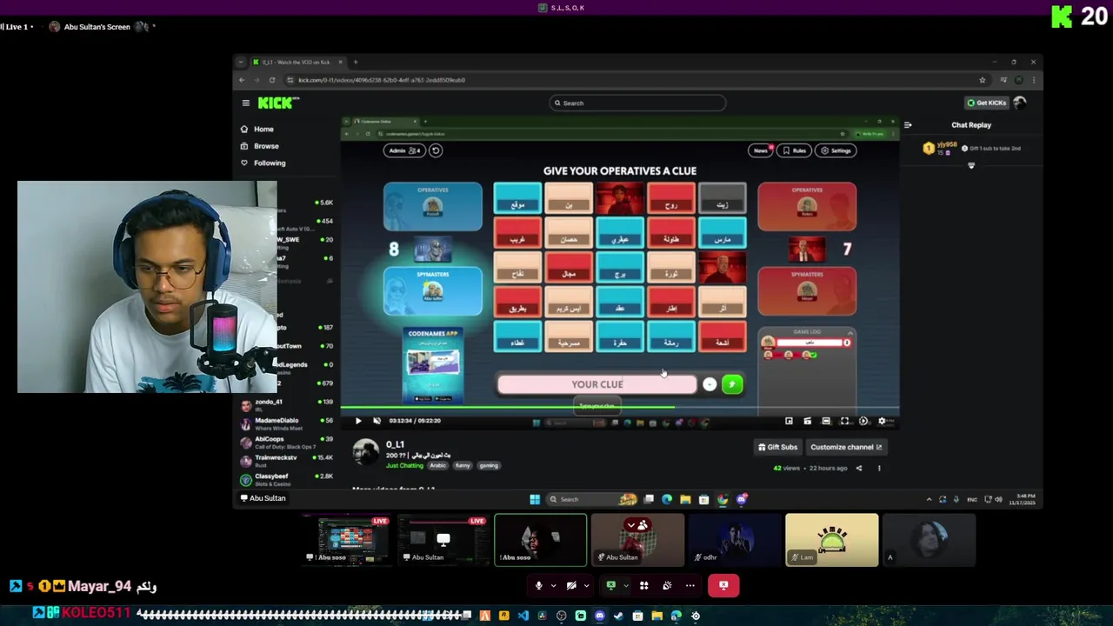Viewport: 1113px width, 626px height.
Task: Select Just Chatting category link
Action: (x=405, y=465)
